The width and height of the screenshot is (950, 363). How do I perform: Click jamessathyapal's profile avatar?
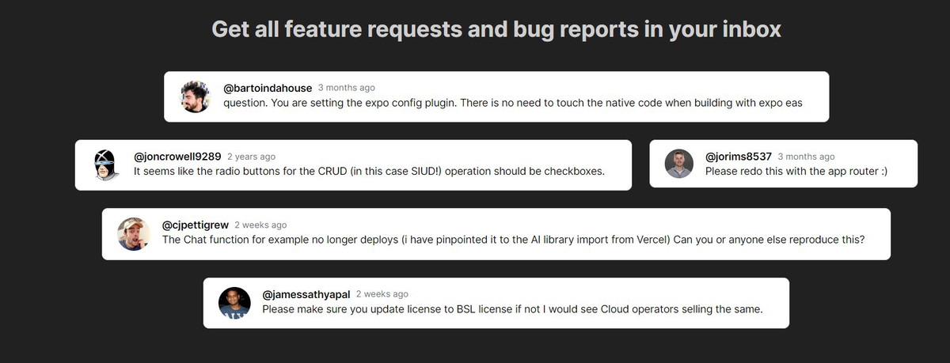coord(234,303)
